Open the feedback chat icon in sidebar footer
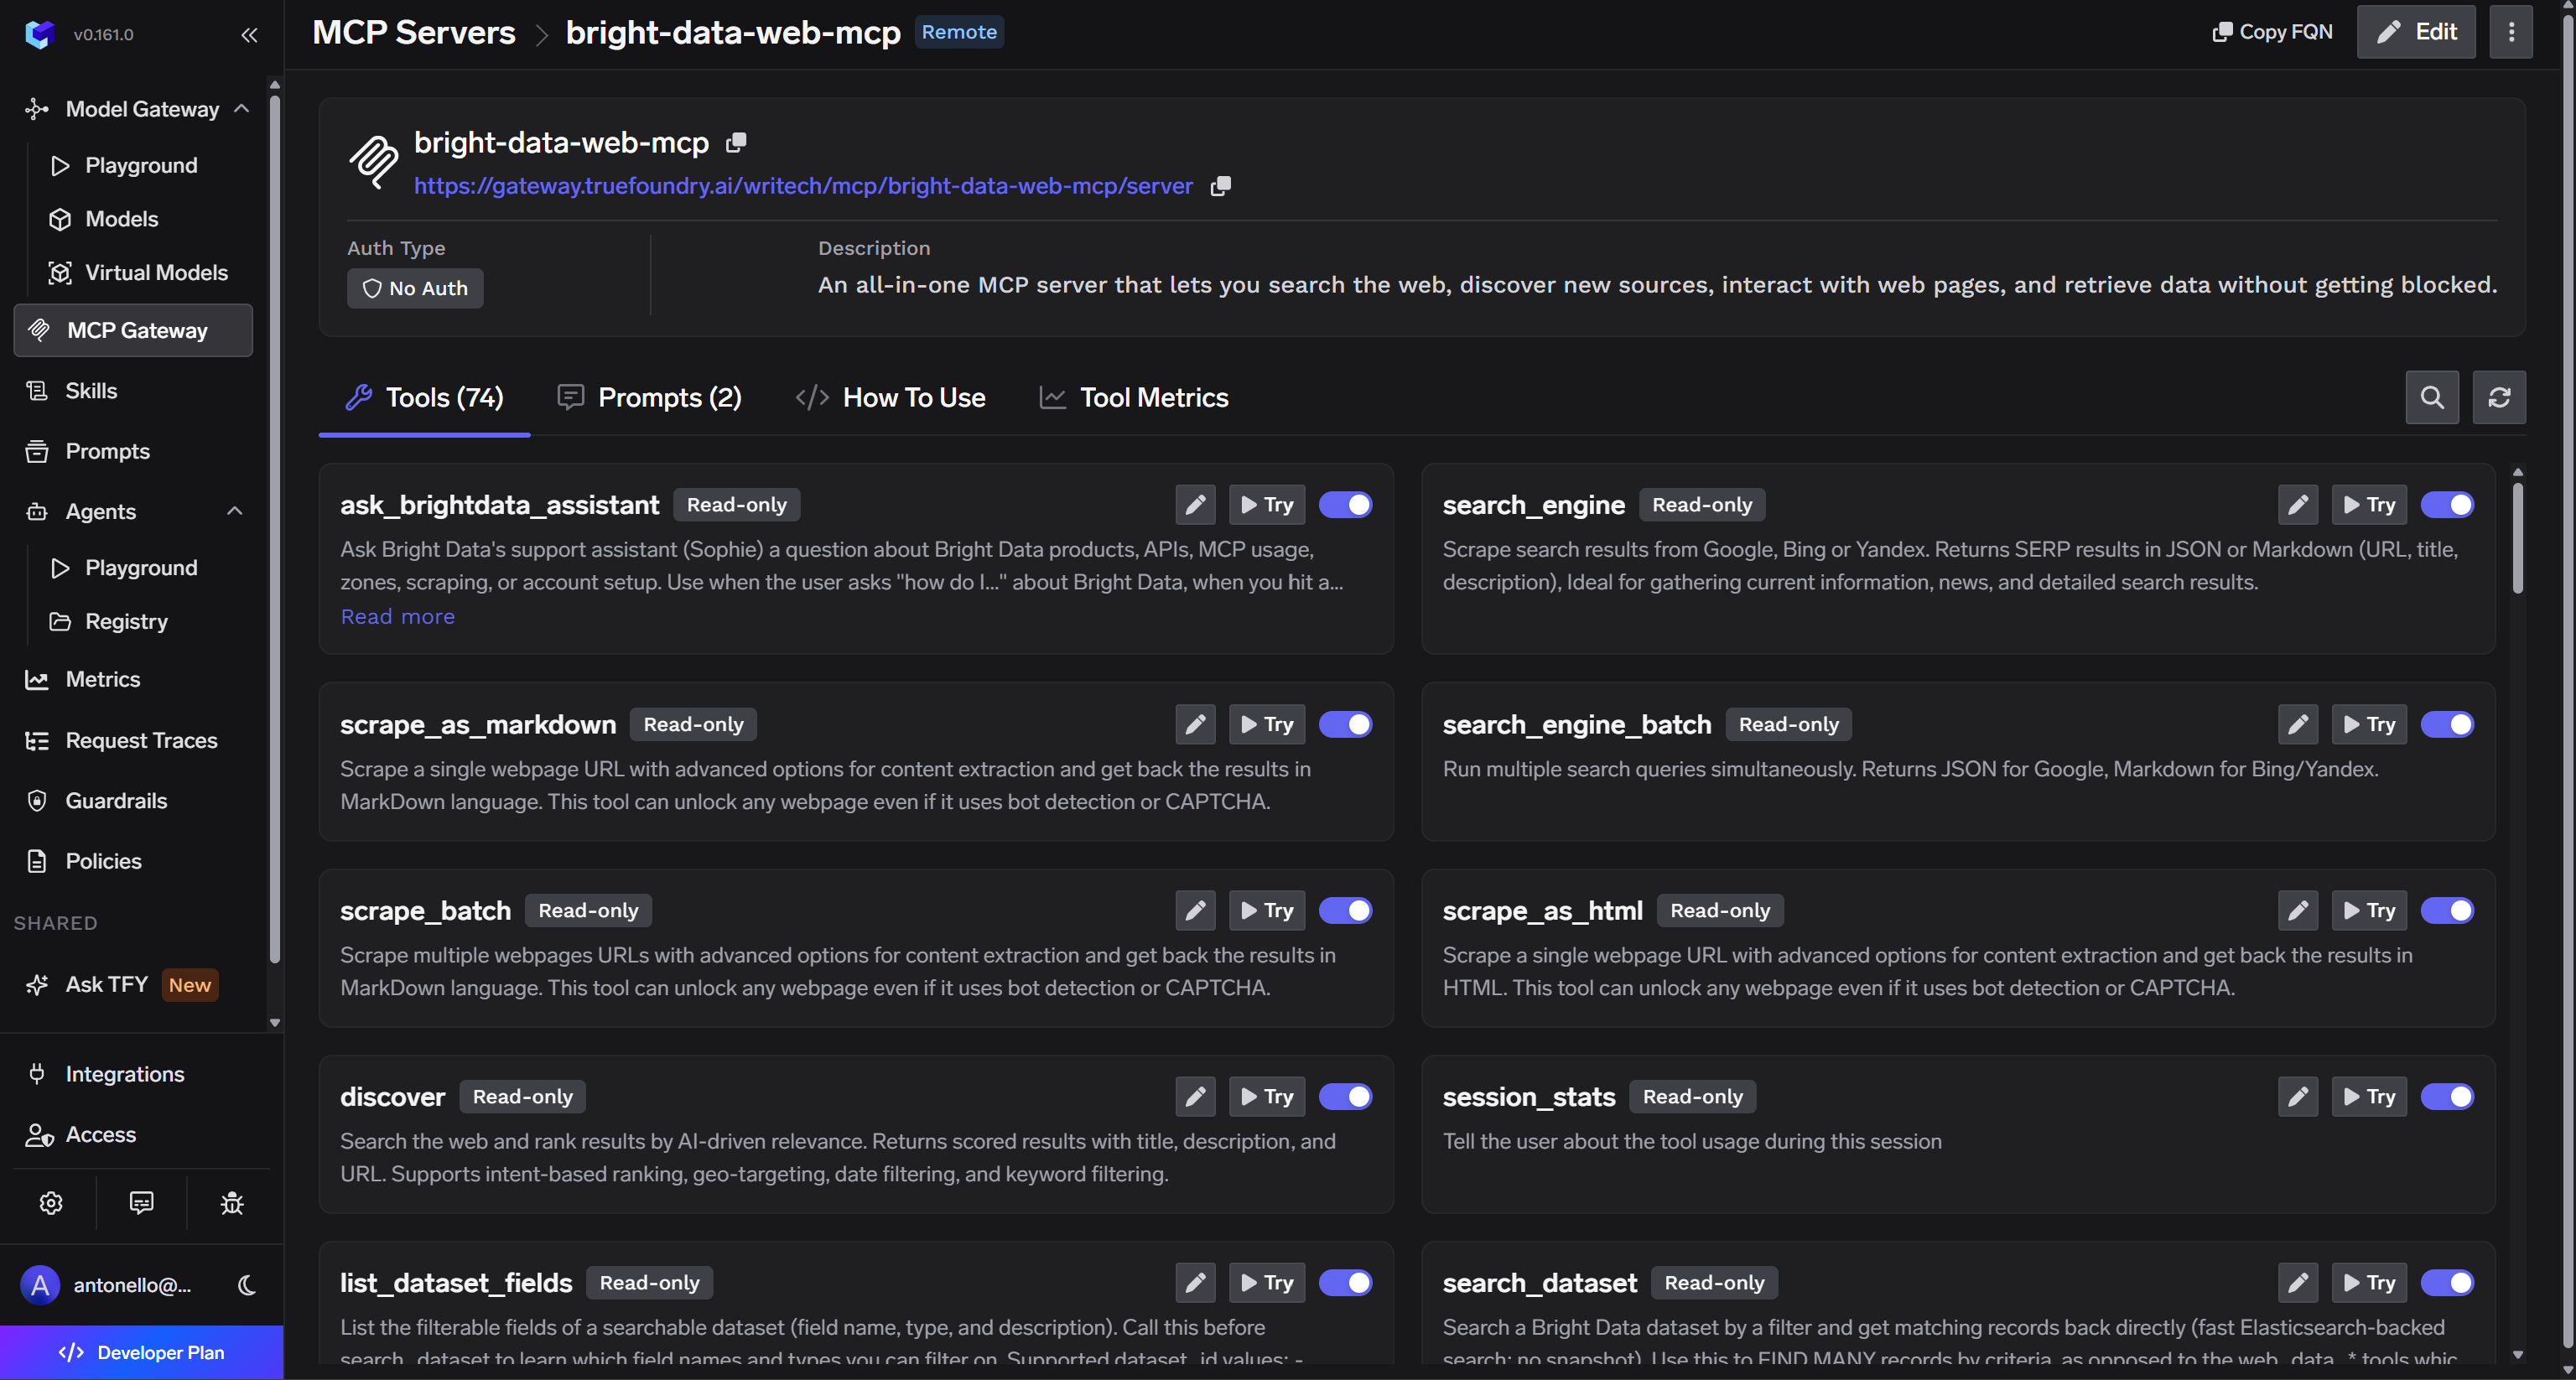This screenshot has height=1380, width=2576. tap(141, 1203)
